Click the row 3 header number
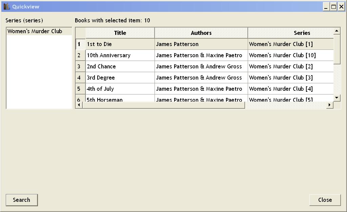The height and width of the screenshot is (212, 347). 79,66
